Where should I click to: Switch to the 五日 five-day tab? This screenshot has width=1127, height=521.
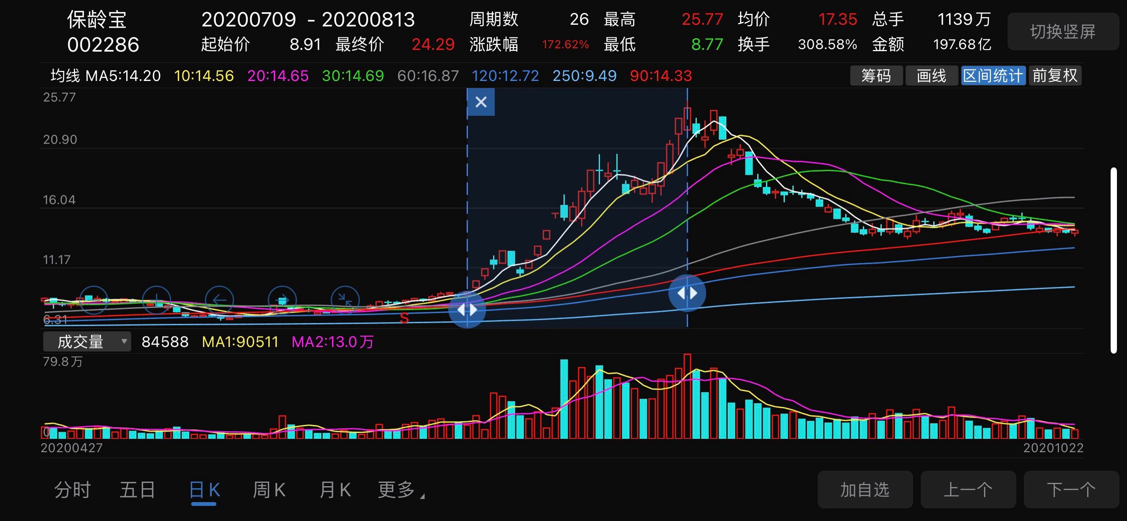pyautogui.click(x=138, y=490)
